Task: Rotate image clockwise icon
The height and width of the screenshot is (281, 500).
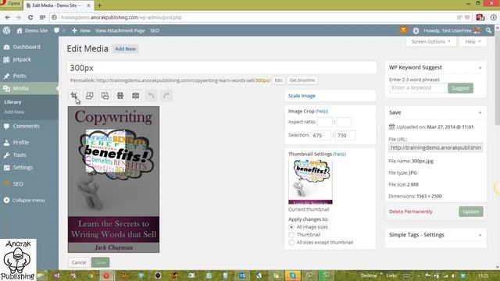Action: [105, 95]
